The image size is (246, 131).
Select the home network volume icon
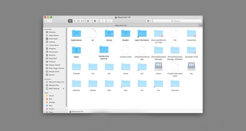(x=159, y=66)
